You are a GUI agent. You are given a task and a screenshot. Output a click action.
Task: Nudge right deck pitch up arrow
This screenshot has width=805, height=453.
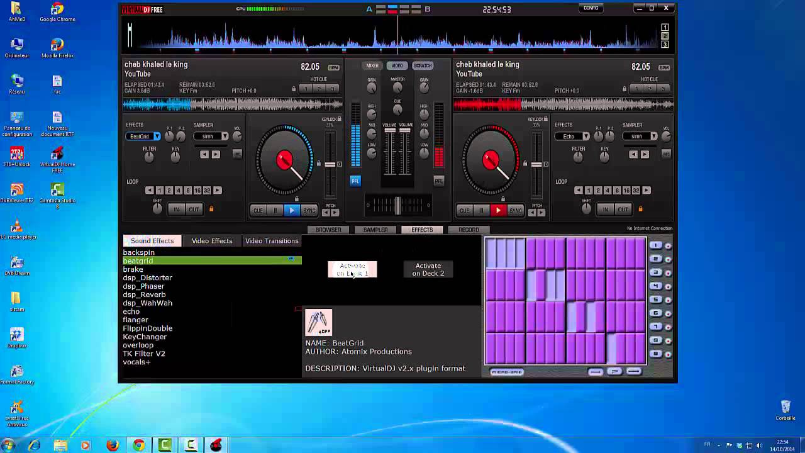click(541, 213)
